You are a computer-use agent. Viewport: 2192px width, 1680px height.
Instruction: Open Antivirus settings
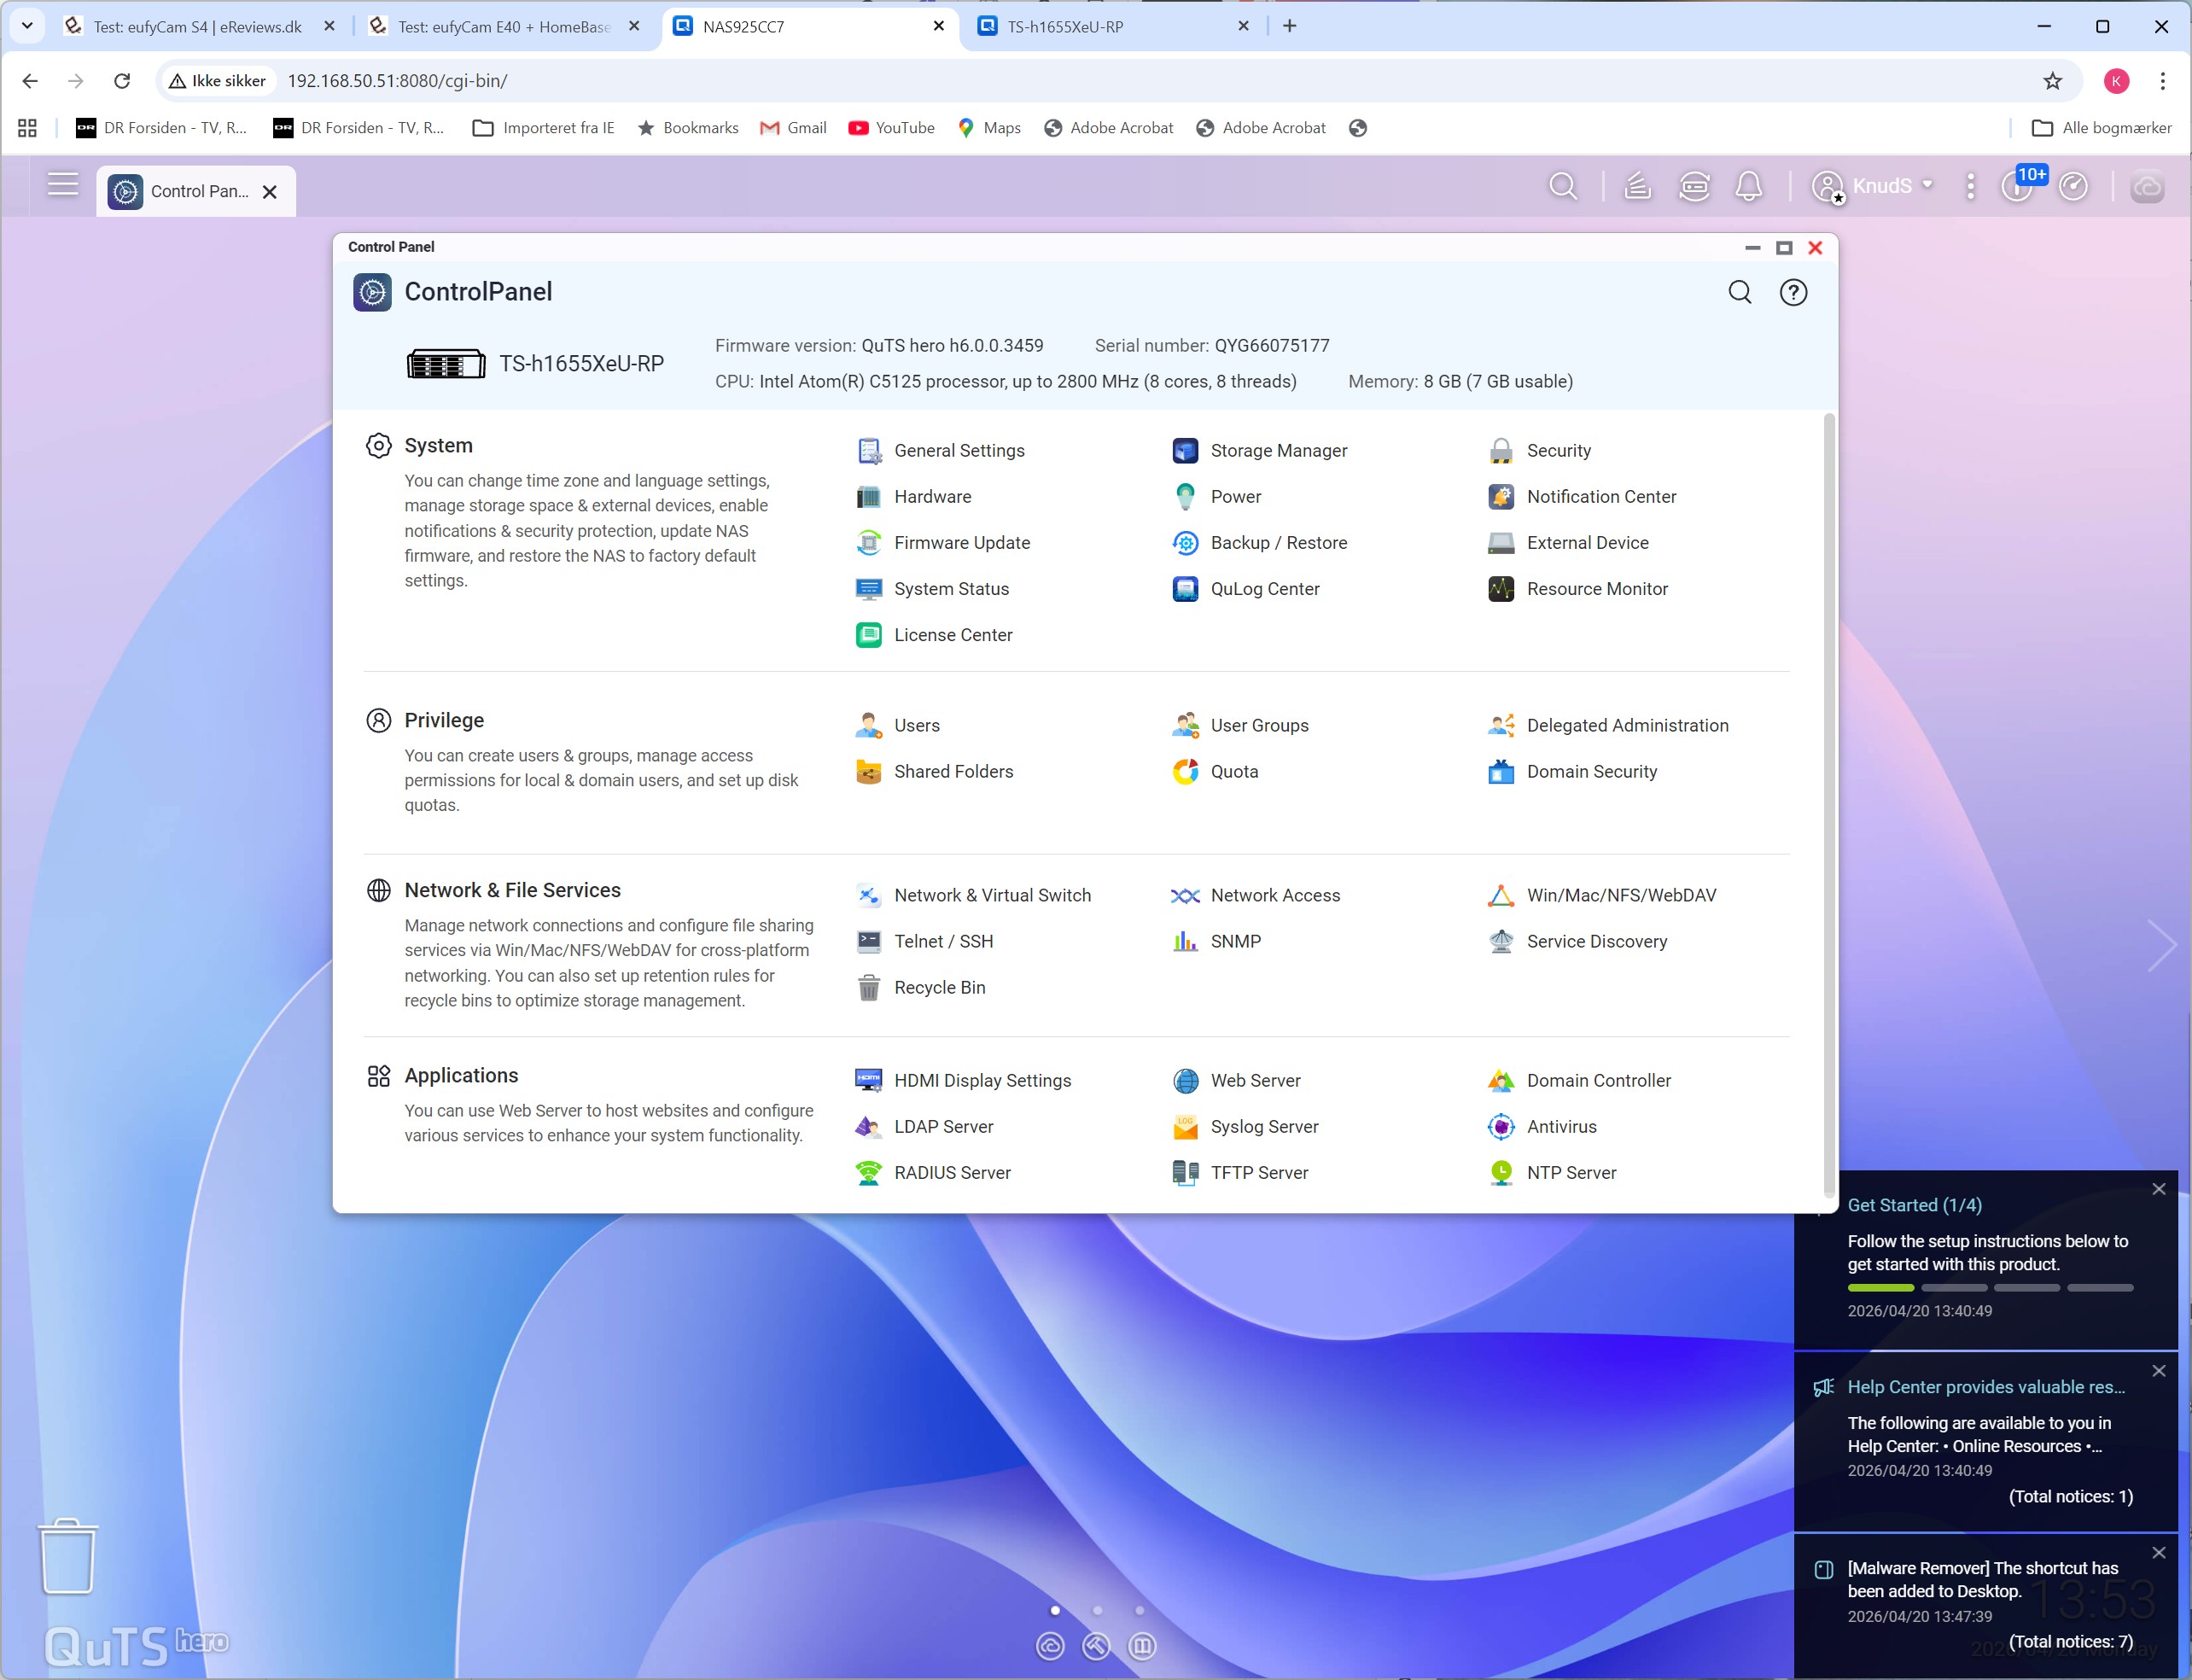[1543, 1127]
